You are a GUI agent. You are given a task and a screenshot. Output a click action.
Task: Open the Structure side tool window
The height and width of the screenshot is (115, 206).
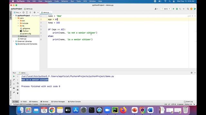[x=11, y=84]
